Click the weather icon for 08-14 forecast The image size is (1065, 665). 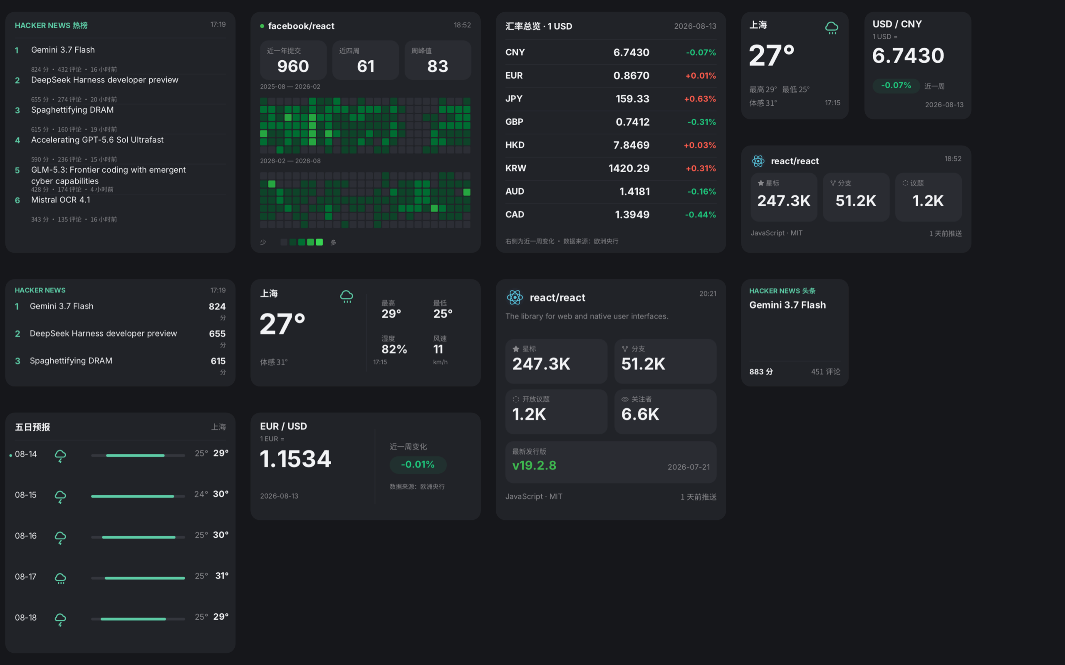point(60,456)
